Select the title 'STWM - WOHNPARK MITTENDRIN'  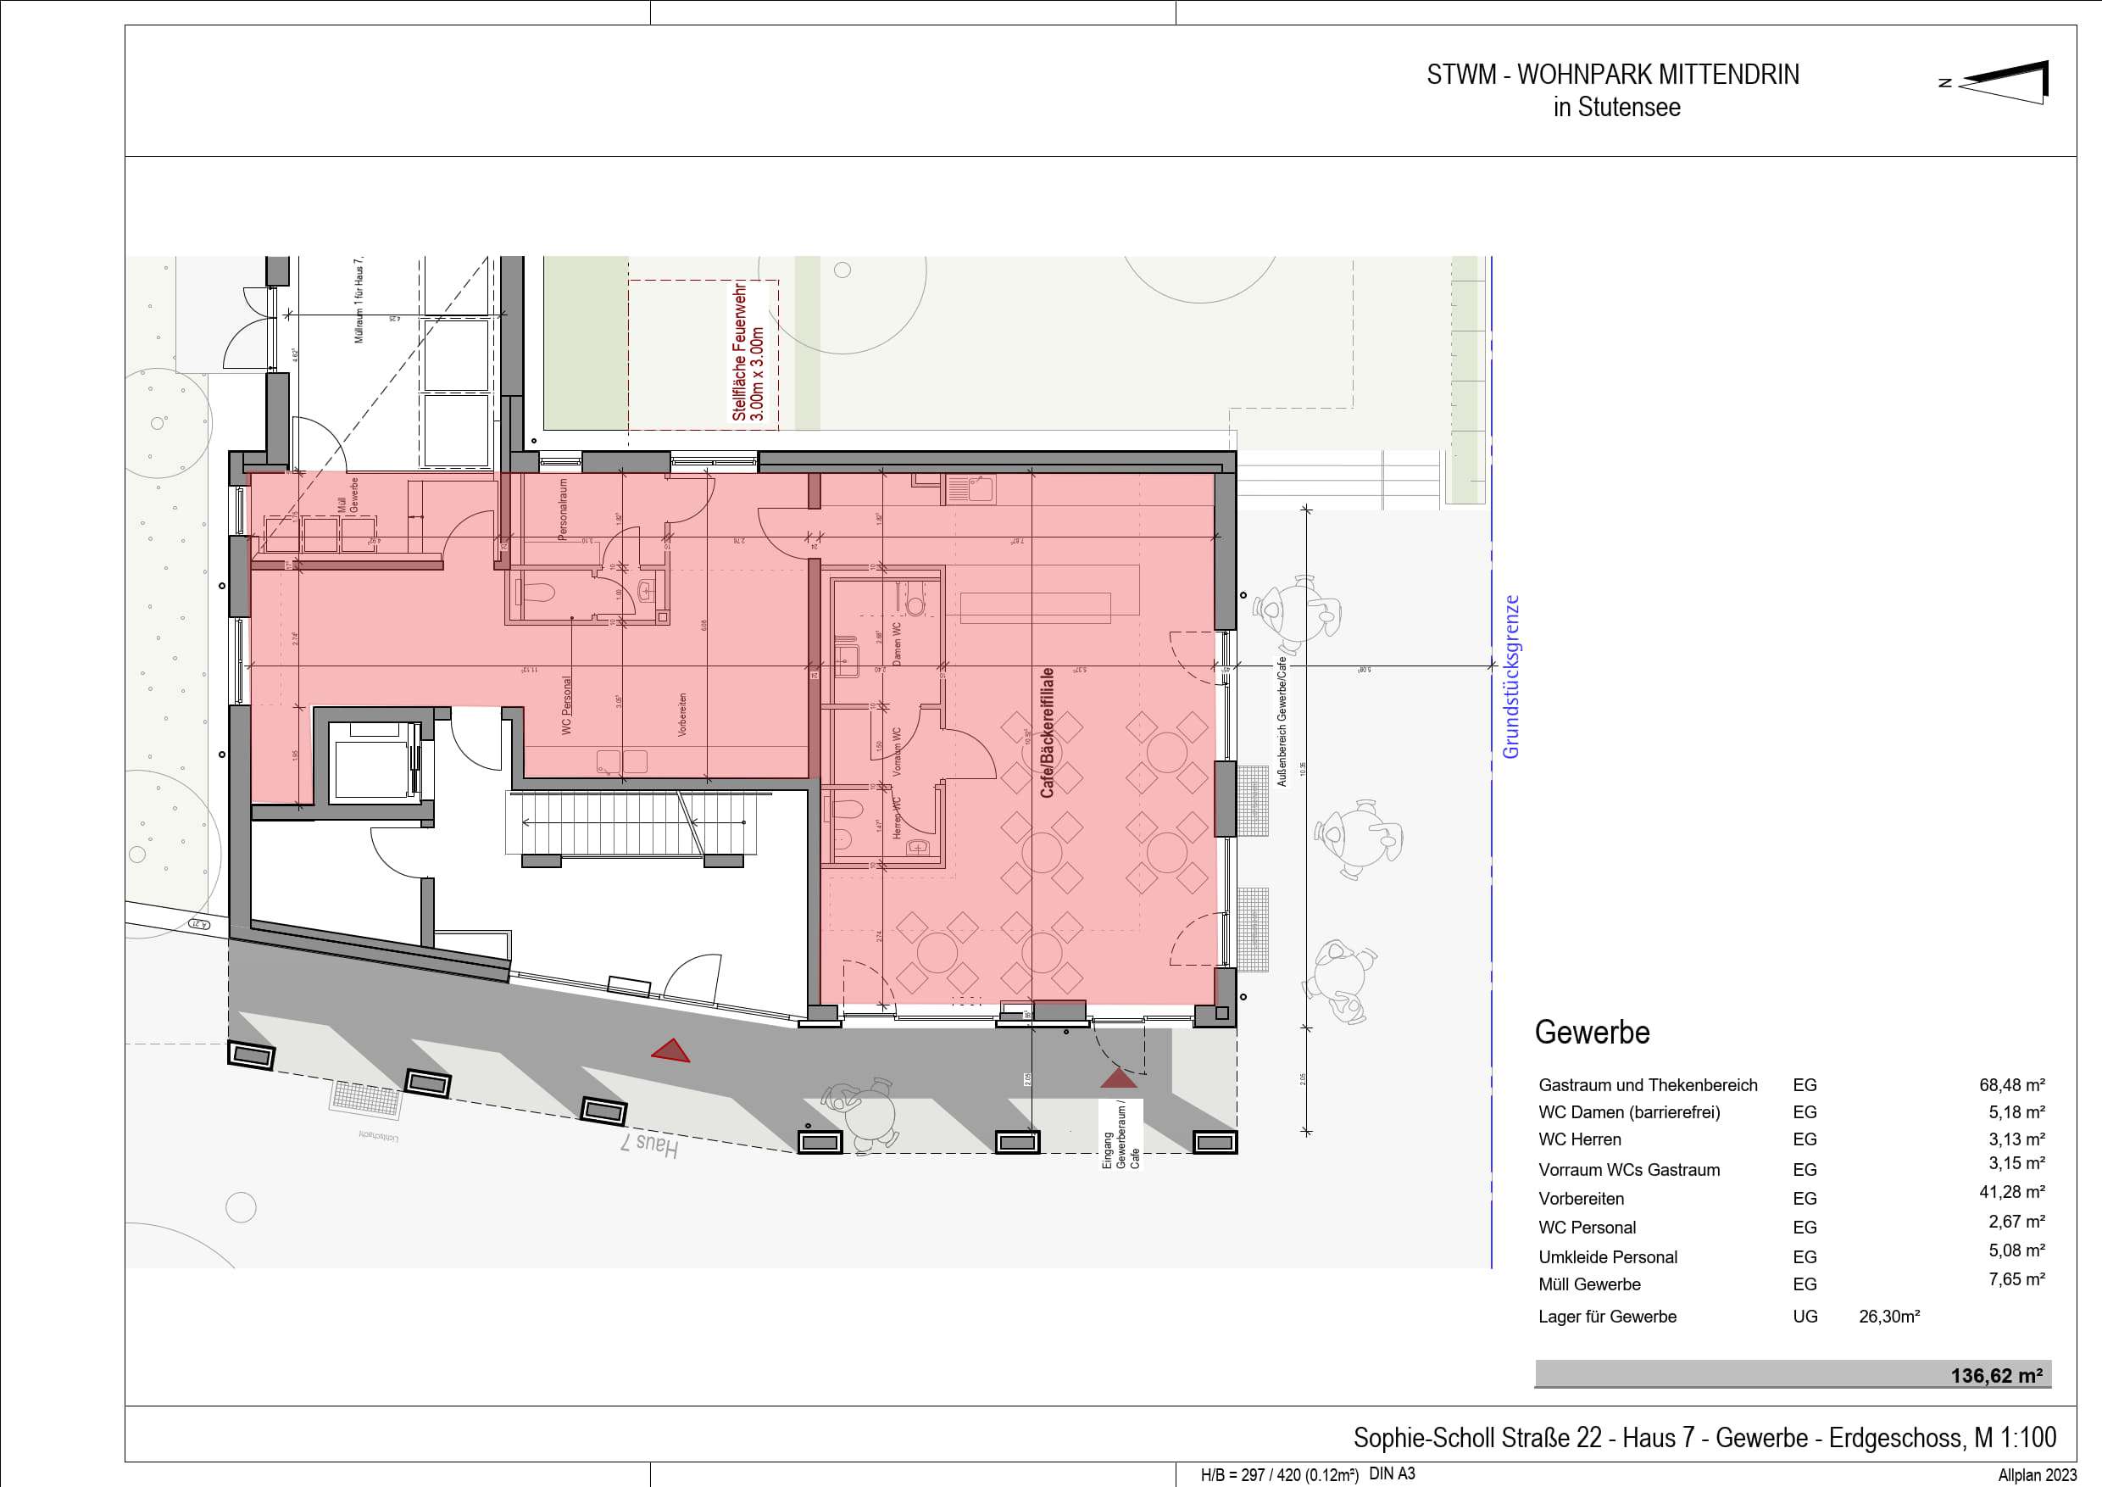coord(1613,74)
